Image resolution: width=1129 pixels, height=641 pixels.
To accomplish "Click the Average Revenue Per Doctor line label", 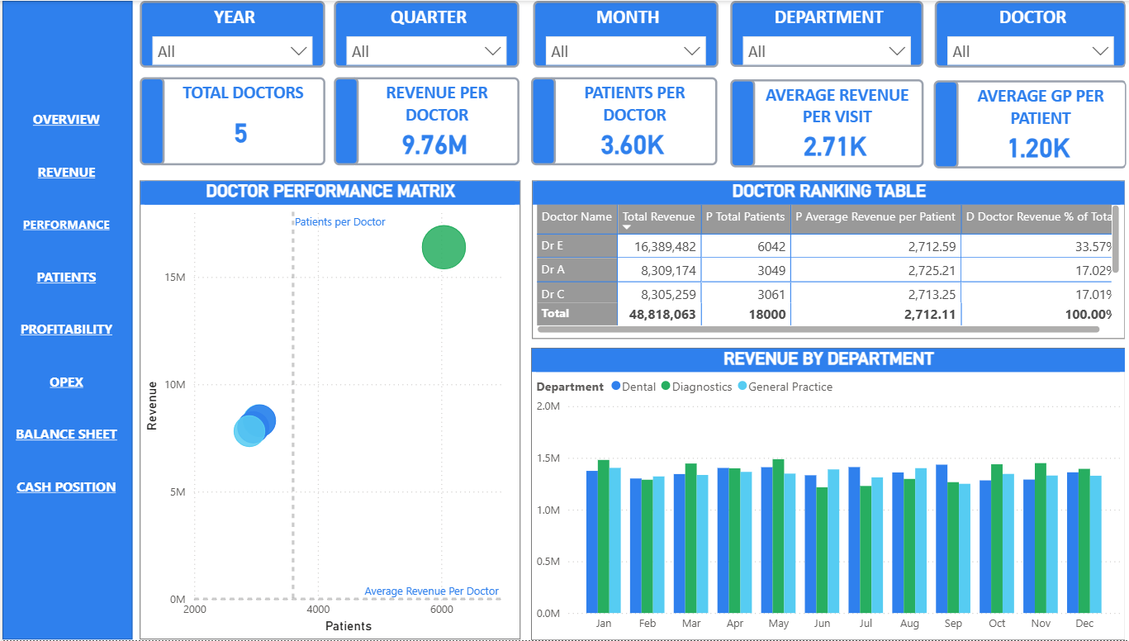I will tap(432, 591).
